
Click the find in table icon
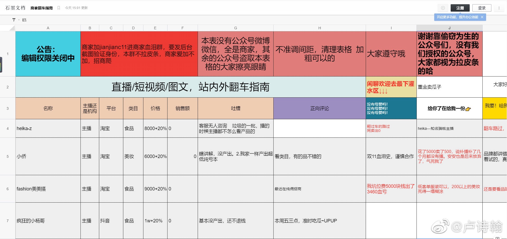pyautogui.click(x=24, y=20)
